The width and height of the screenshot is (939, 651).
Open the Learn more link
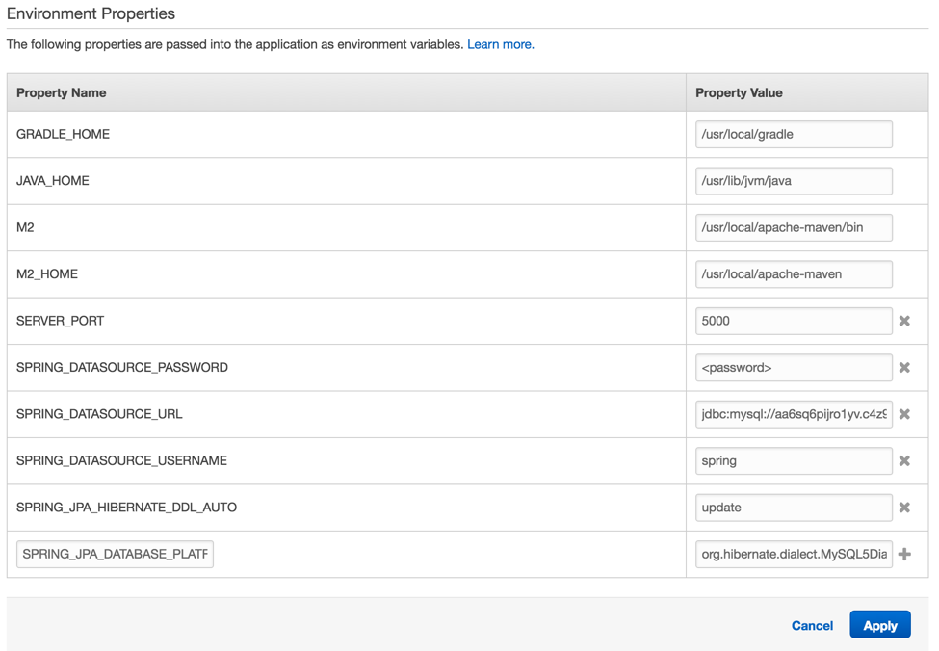[x=501, y=44]
